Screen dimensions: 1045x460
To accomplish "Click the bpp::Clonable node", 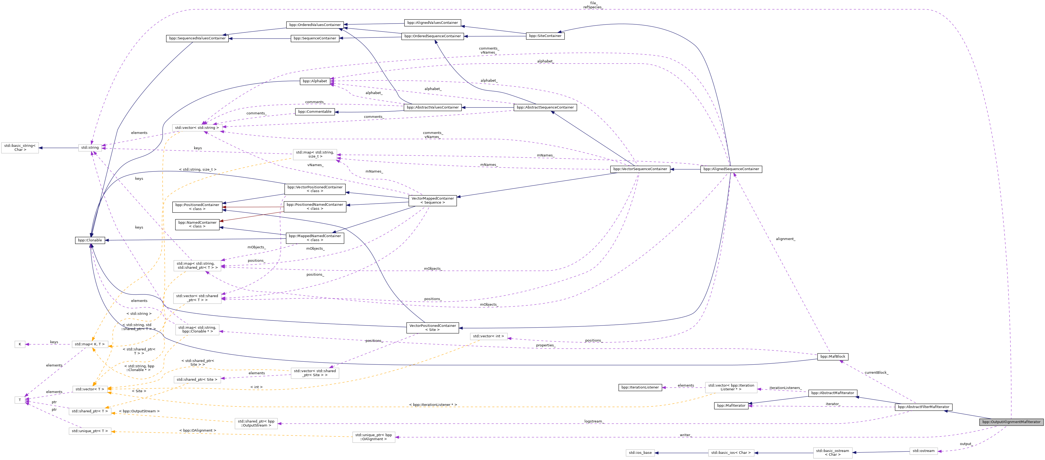I will tap(90, 240).
